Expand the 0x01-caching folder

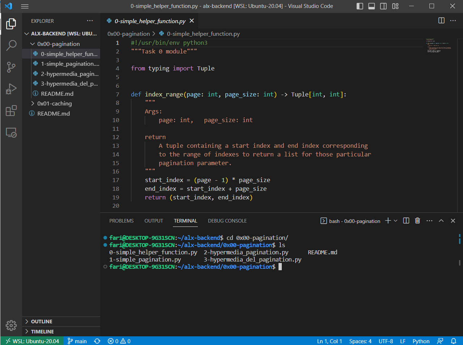click(x=54, y=103)
